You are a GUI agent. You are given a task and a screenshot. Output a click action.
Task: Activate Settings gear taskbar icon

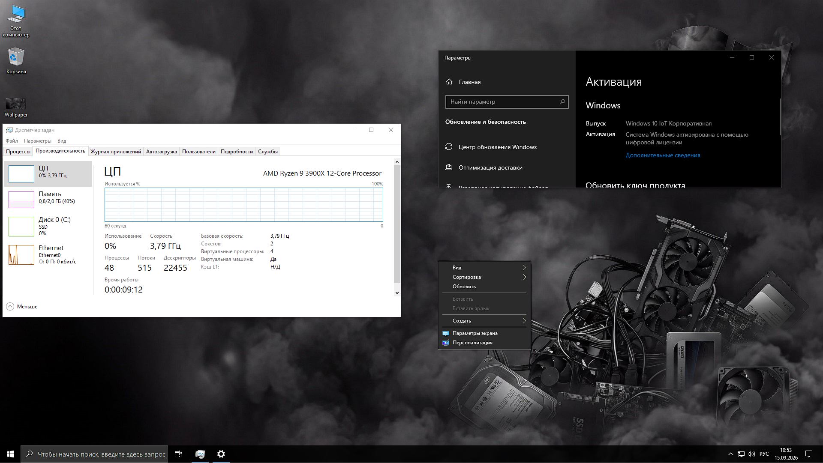[x=221, y=454]
